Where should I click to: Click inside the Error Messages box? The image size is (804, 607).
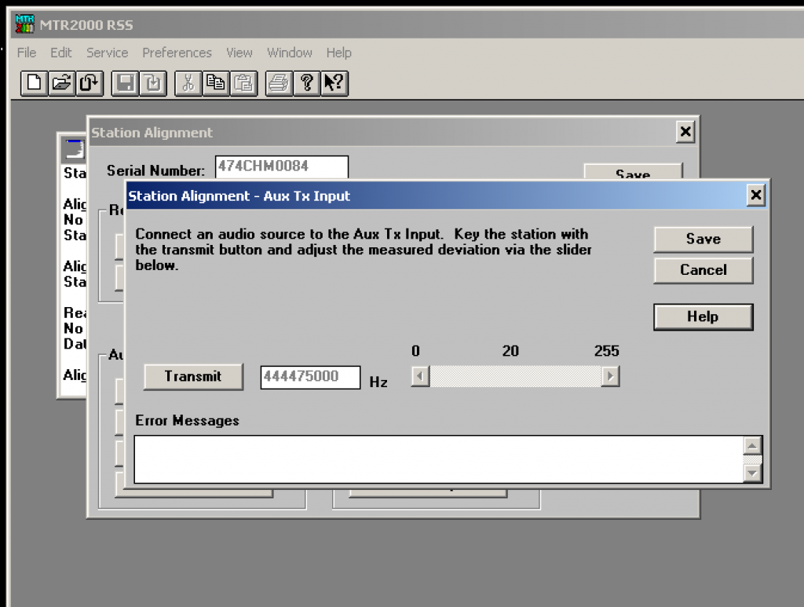click(x=438, y=459)
